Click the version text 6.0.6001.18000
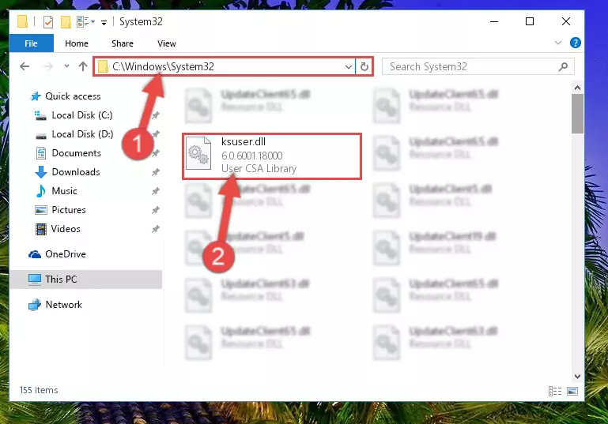The width and height of the screenshot is (608, 424). tap(252, 156)
